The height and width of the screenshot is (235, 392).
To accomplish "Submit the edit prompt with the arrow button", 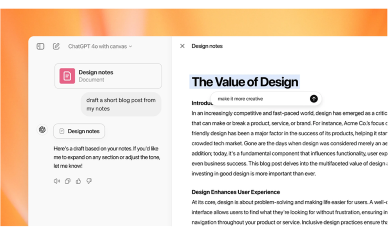I will click(x=314, y=99).
